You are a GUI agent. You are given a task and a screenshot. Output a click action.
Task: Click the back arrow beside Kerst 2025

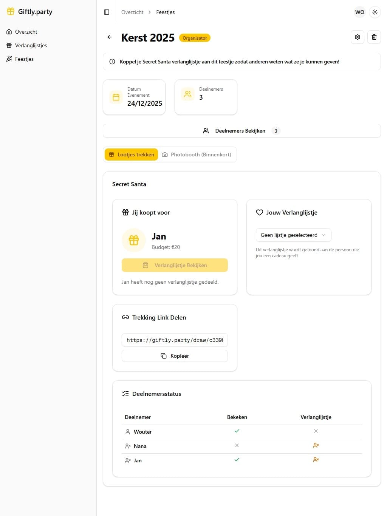[110, 37]
